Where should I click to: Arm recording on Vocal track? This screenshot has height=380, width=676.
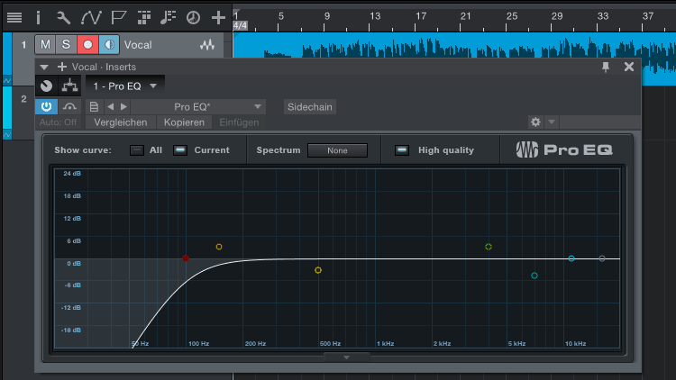pos(87,44)
